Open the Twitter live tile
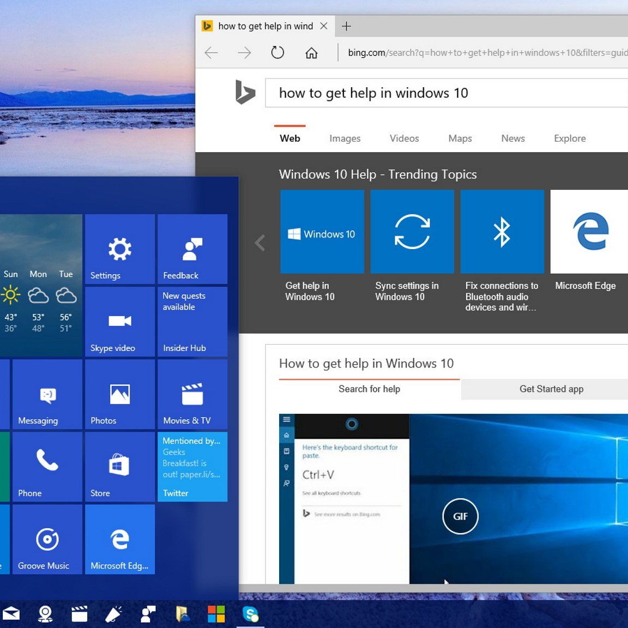The image size is (628, 628). [x=192, y=467]
